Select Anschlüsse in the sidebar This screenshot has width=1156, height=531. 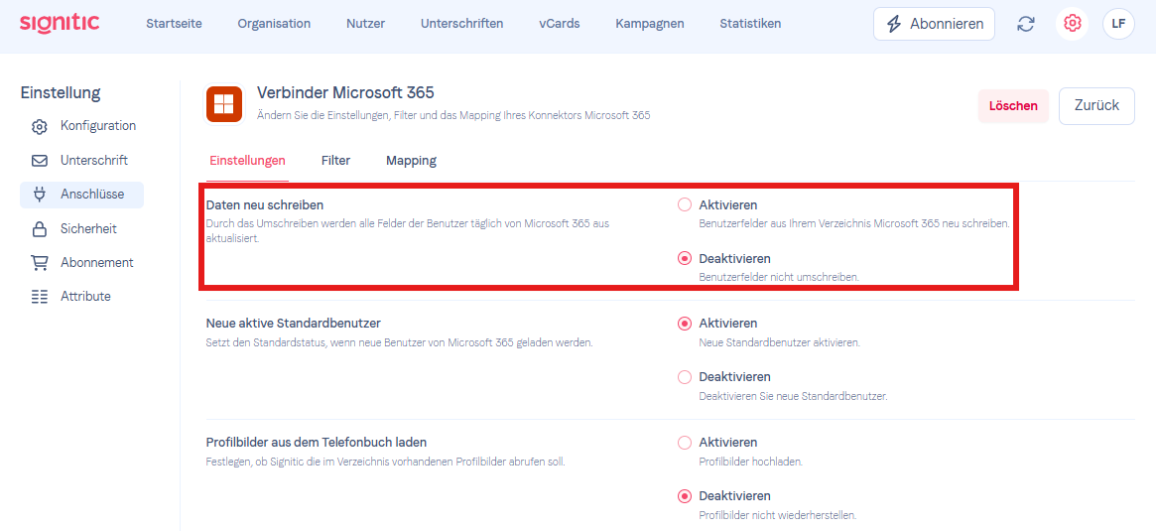click(81, 195)
